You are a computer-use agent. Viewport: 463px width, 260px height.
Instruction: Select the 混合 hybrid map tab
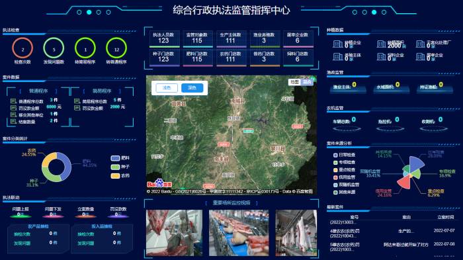pos(308,82)
